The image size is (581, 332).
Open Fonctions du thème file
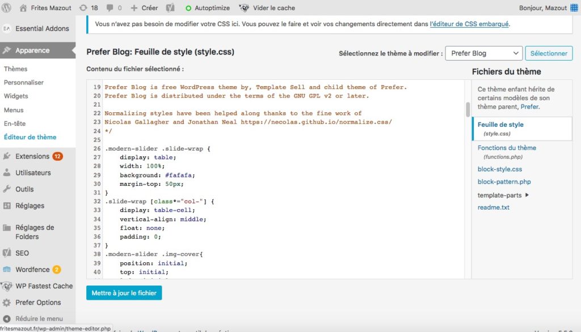(507, 148)
